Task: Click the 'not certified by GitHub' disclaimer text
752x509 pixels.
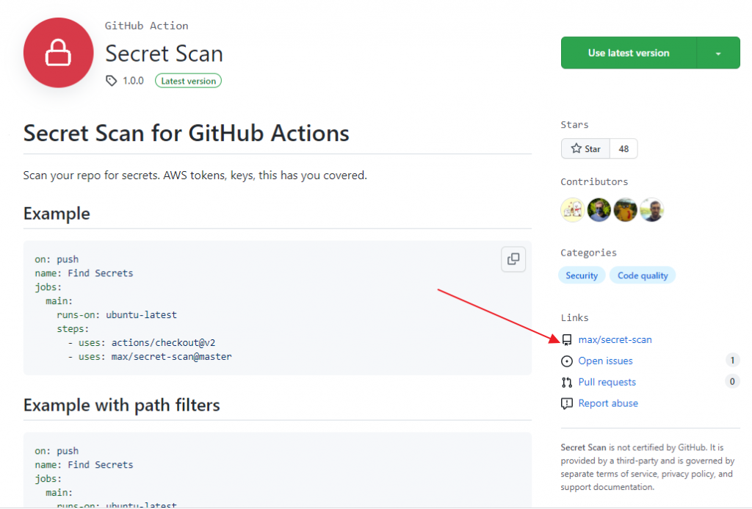Action: (x=648, y=467)
